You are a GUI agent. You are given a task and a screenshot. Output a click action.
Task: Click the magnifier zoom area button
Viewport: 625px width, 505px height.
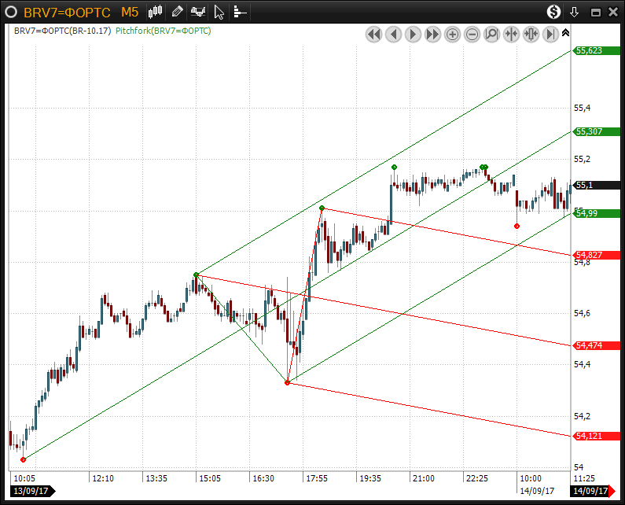(492, 34)
